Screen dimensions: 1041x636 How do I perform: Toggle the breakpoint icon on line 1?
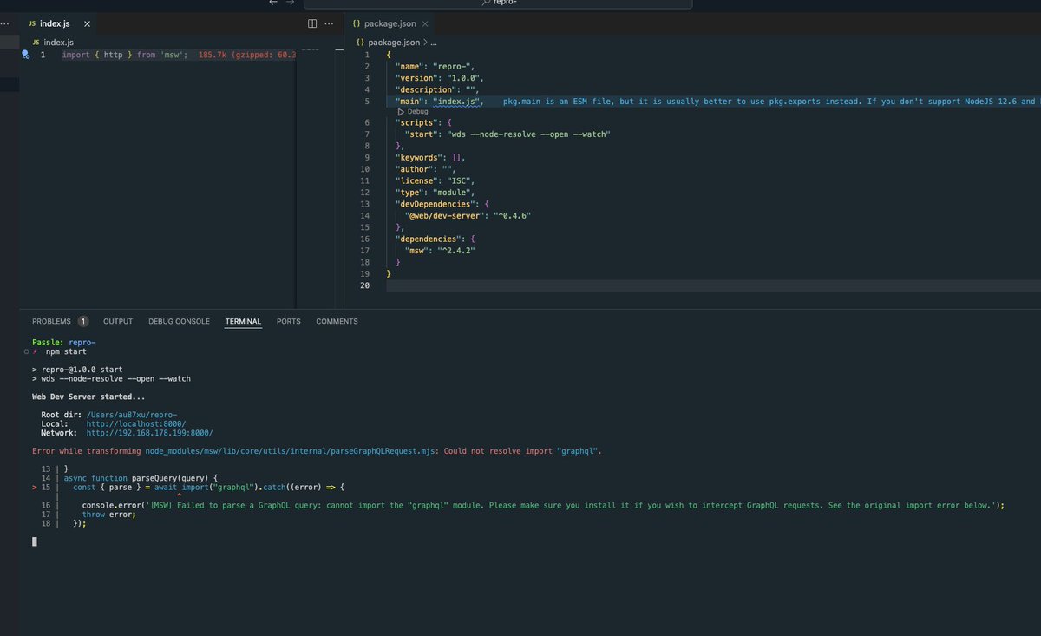(x=26, y=55)
